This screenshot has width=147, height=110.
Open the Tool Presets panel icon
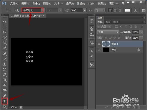coord(92,65)
